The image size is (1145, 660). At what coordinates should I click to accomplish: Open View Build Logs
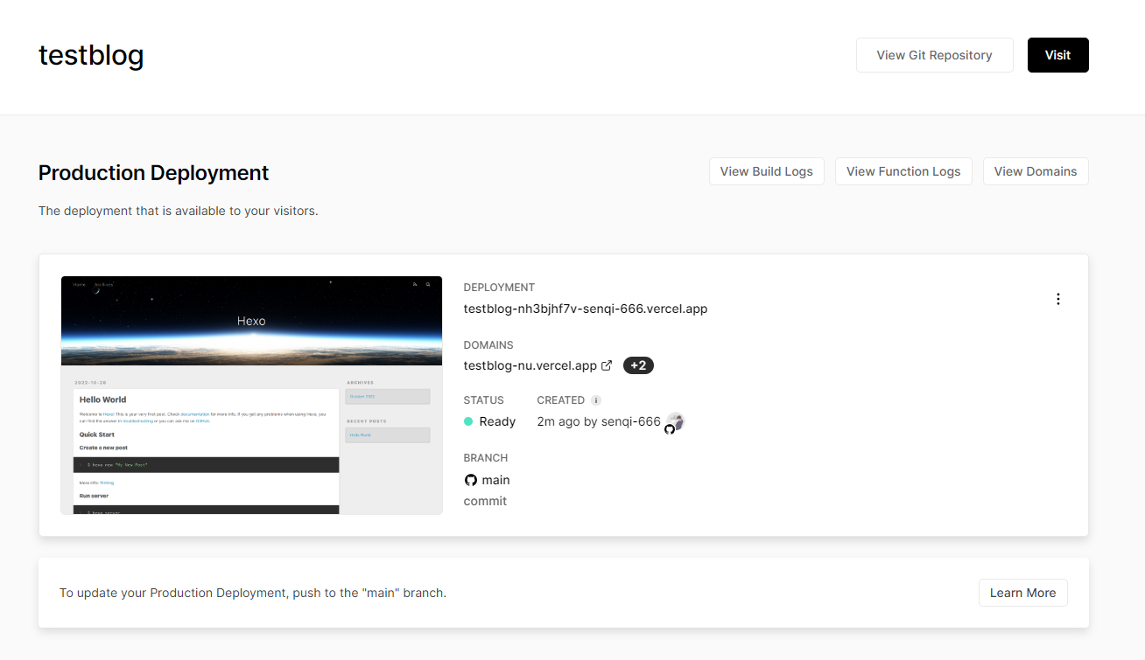(x=766, y=171)
